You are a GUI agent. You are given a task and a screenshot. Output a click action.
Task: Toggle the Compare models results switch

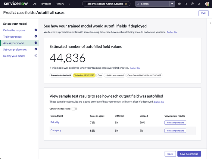tap(74, 109)
